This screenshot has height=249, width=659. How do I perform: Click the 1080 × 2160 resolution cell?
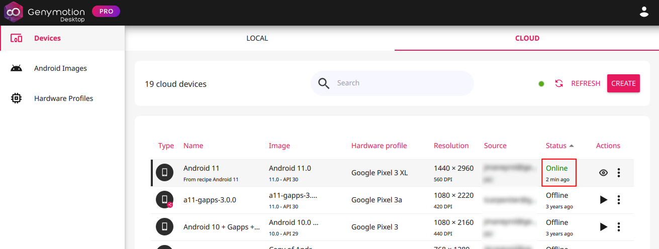pyautogui.click(x=453, y=222)
